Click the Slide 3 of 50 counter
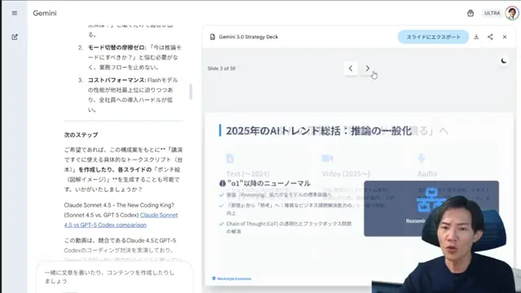This screenshot has height=293, width=521. 221,68
